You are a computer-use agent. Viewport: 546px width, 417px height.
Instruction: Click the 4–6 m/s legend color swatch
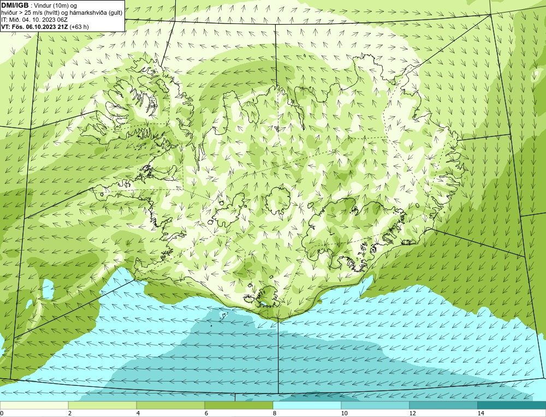coord(170,405)
